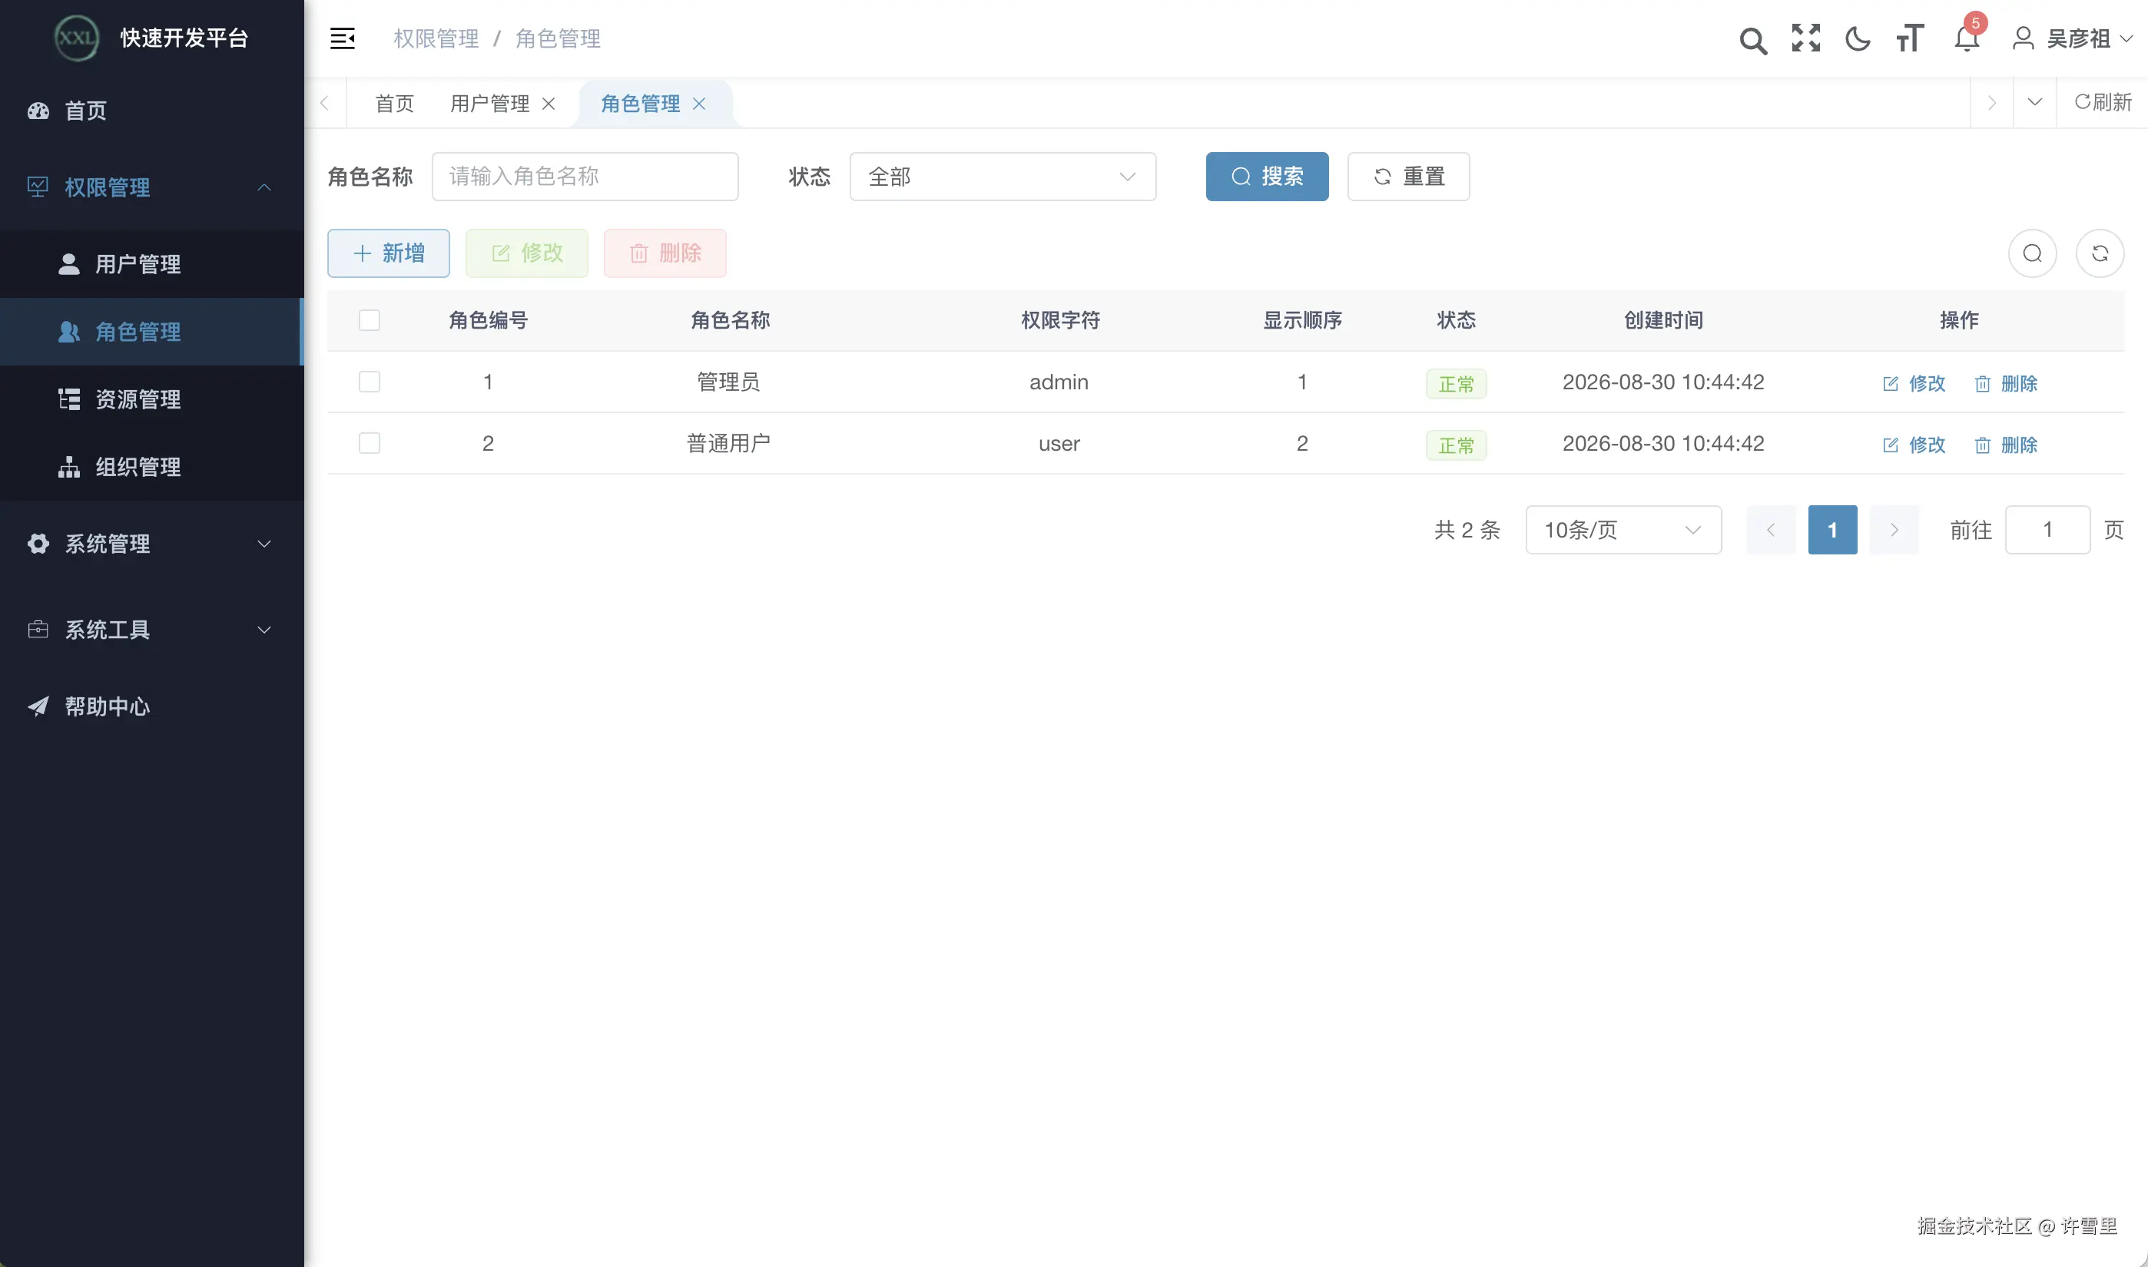Click the 正常 status tag for user
This screenshot has height=1267, width=2148.
[x=1456, y=445]
